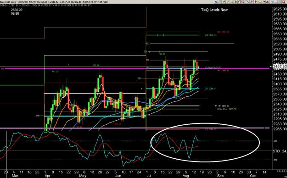Image resolution: width=287 pixels, height=178 pixels.
Task: Select the yellow rectangle tool icon
Action: coord(260,2)
